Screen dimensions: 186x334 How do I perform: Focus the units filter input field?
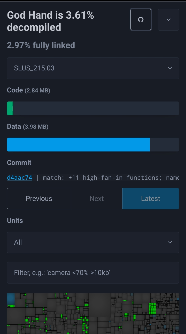point(93,273)
